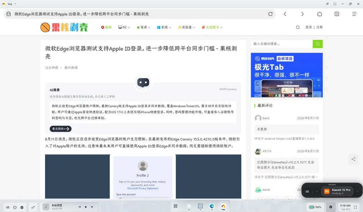Click the 看点别的 button
Viewport: 363px width, 212px height.
click(x=61, y=129)
